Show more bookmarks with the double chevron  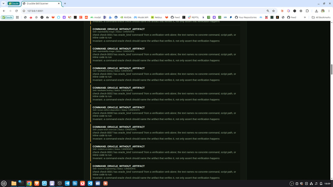pos(305,17)
